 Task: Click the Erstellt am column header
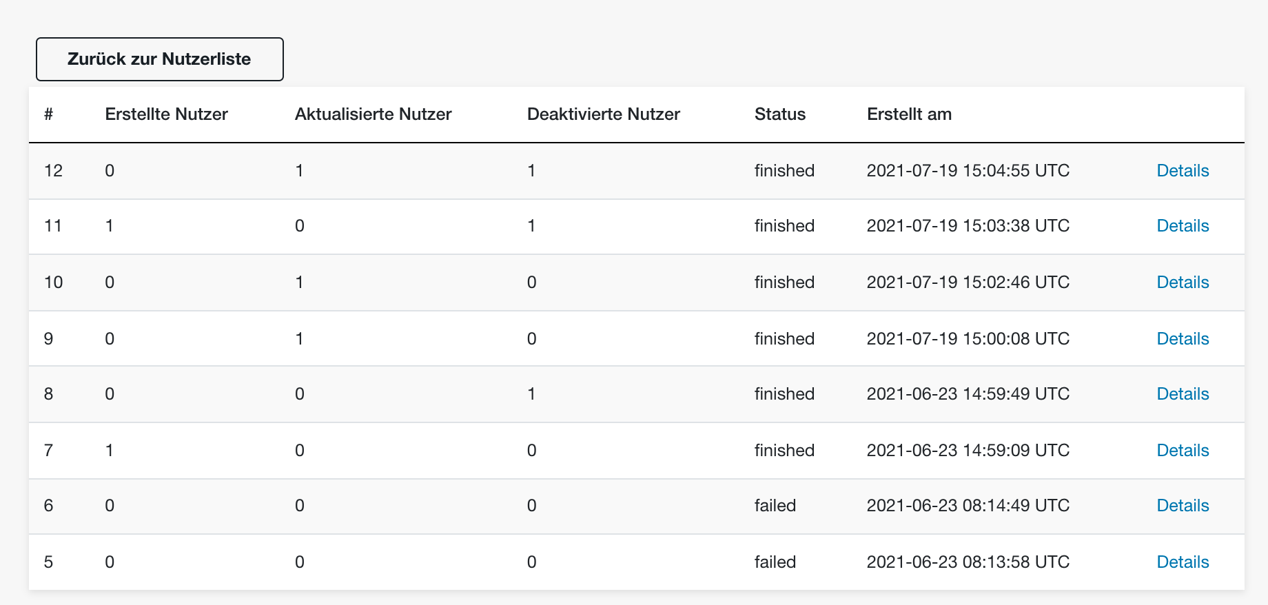[x=909, y=114]
